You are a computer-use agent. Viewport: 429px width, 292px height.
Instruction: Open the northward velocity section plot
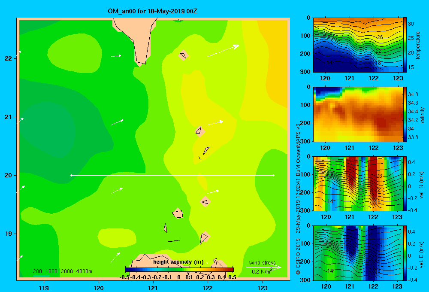tap(358, 183)
